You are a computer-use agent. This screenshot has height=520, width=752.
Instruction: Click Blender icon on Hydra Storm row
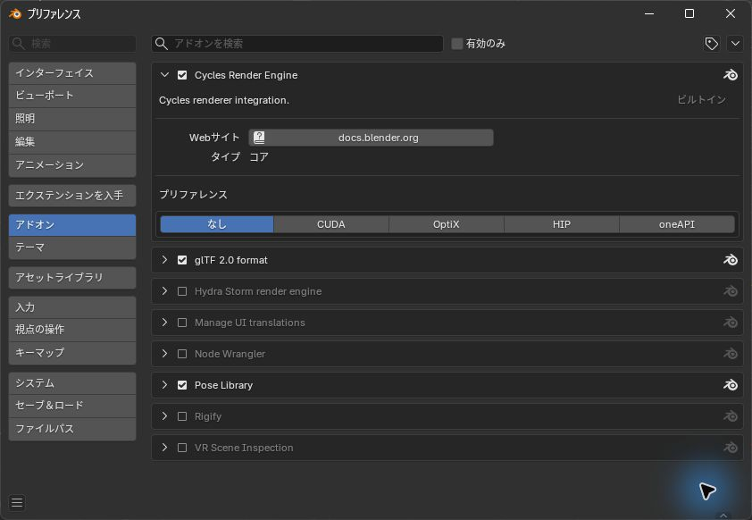731,291
